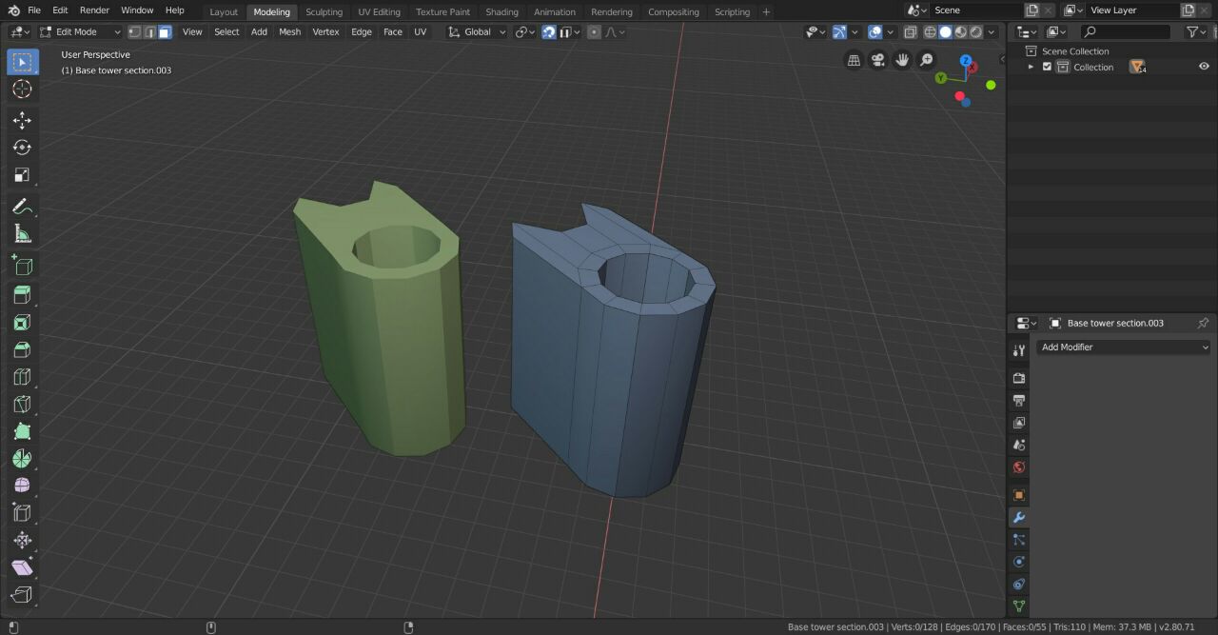Uncheck the Collection checkbox in outliner
This screenshot has height=635, width=1218.
point(1048,67)
